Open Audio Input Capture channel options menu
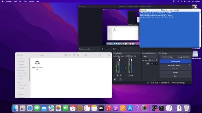This screenshot has height=113, width=202. 117,75
